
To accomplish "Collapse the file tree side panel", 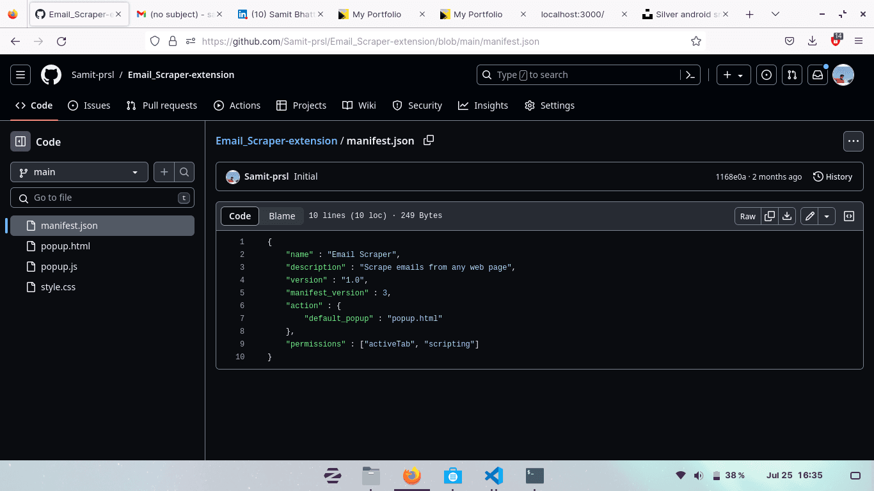I will point(20,141).
